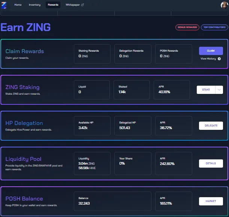Open the Inventory menu item
The width and height of the screenshot is (229, 217).
(x=34, y=5)
